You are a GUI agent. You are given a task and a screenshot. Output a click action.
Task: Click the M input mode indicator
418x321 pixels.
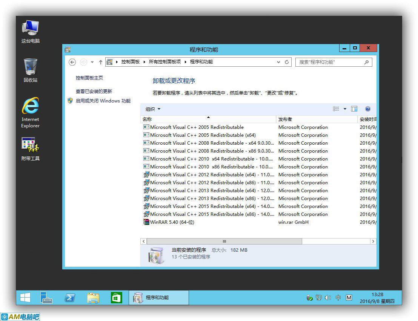point(349,298)
